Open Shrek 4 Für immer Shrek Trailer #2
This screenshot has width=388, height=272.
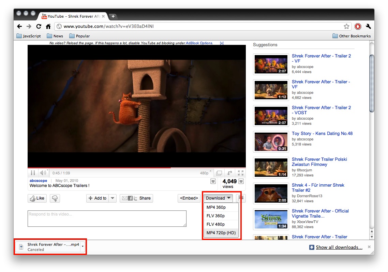pyautogui.click(x=318, y=188)
